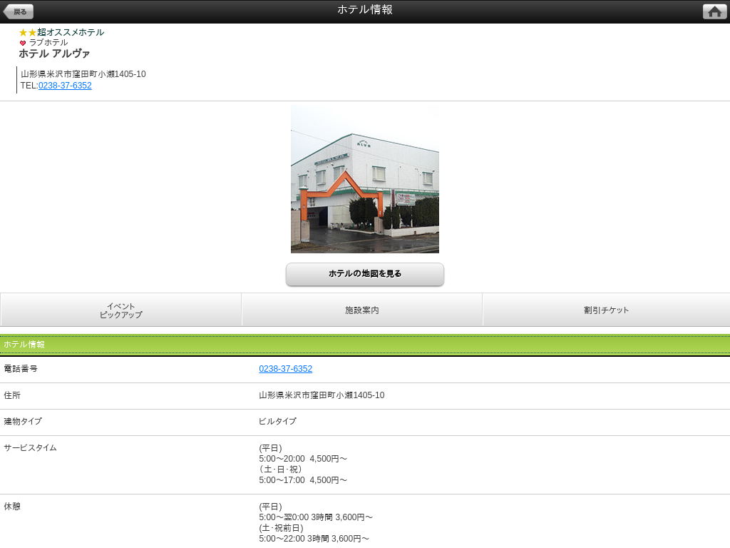Go to the home page via house icon

714,11
